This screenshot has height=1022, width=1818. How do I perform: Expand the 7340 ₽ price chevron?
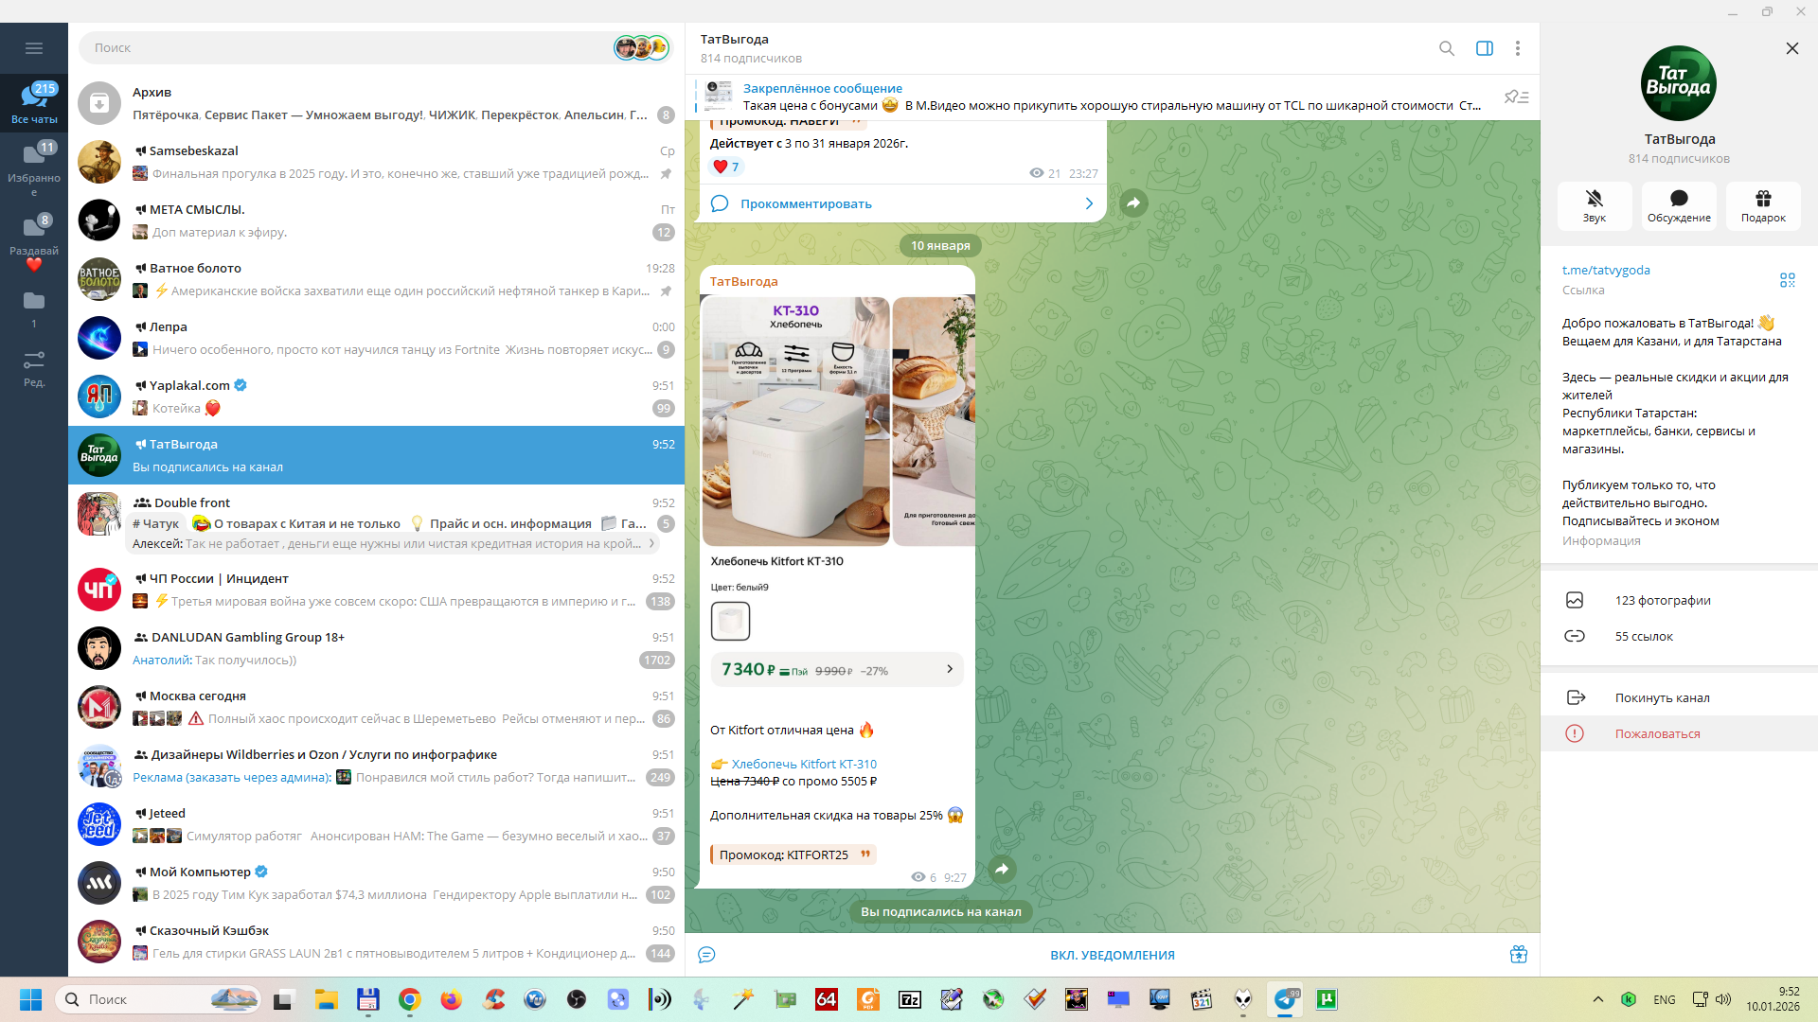pos(950,669)
